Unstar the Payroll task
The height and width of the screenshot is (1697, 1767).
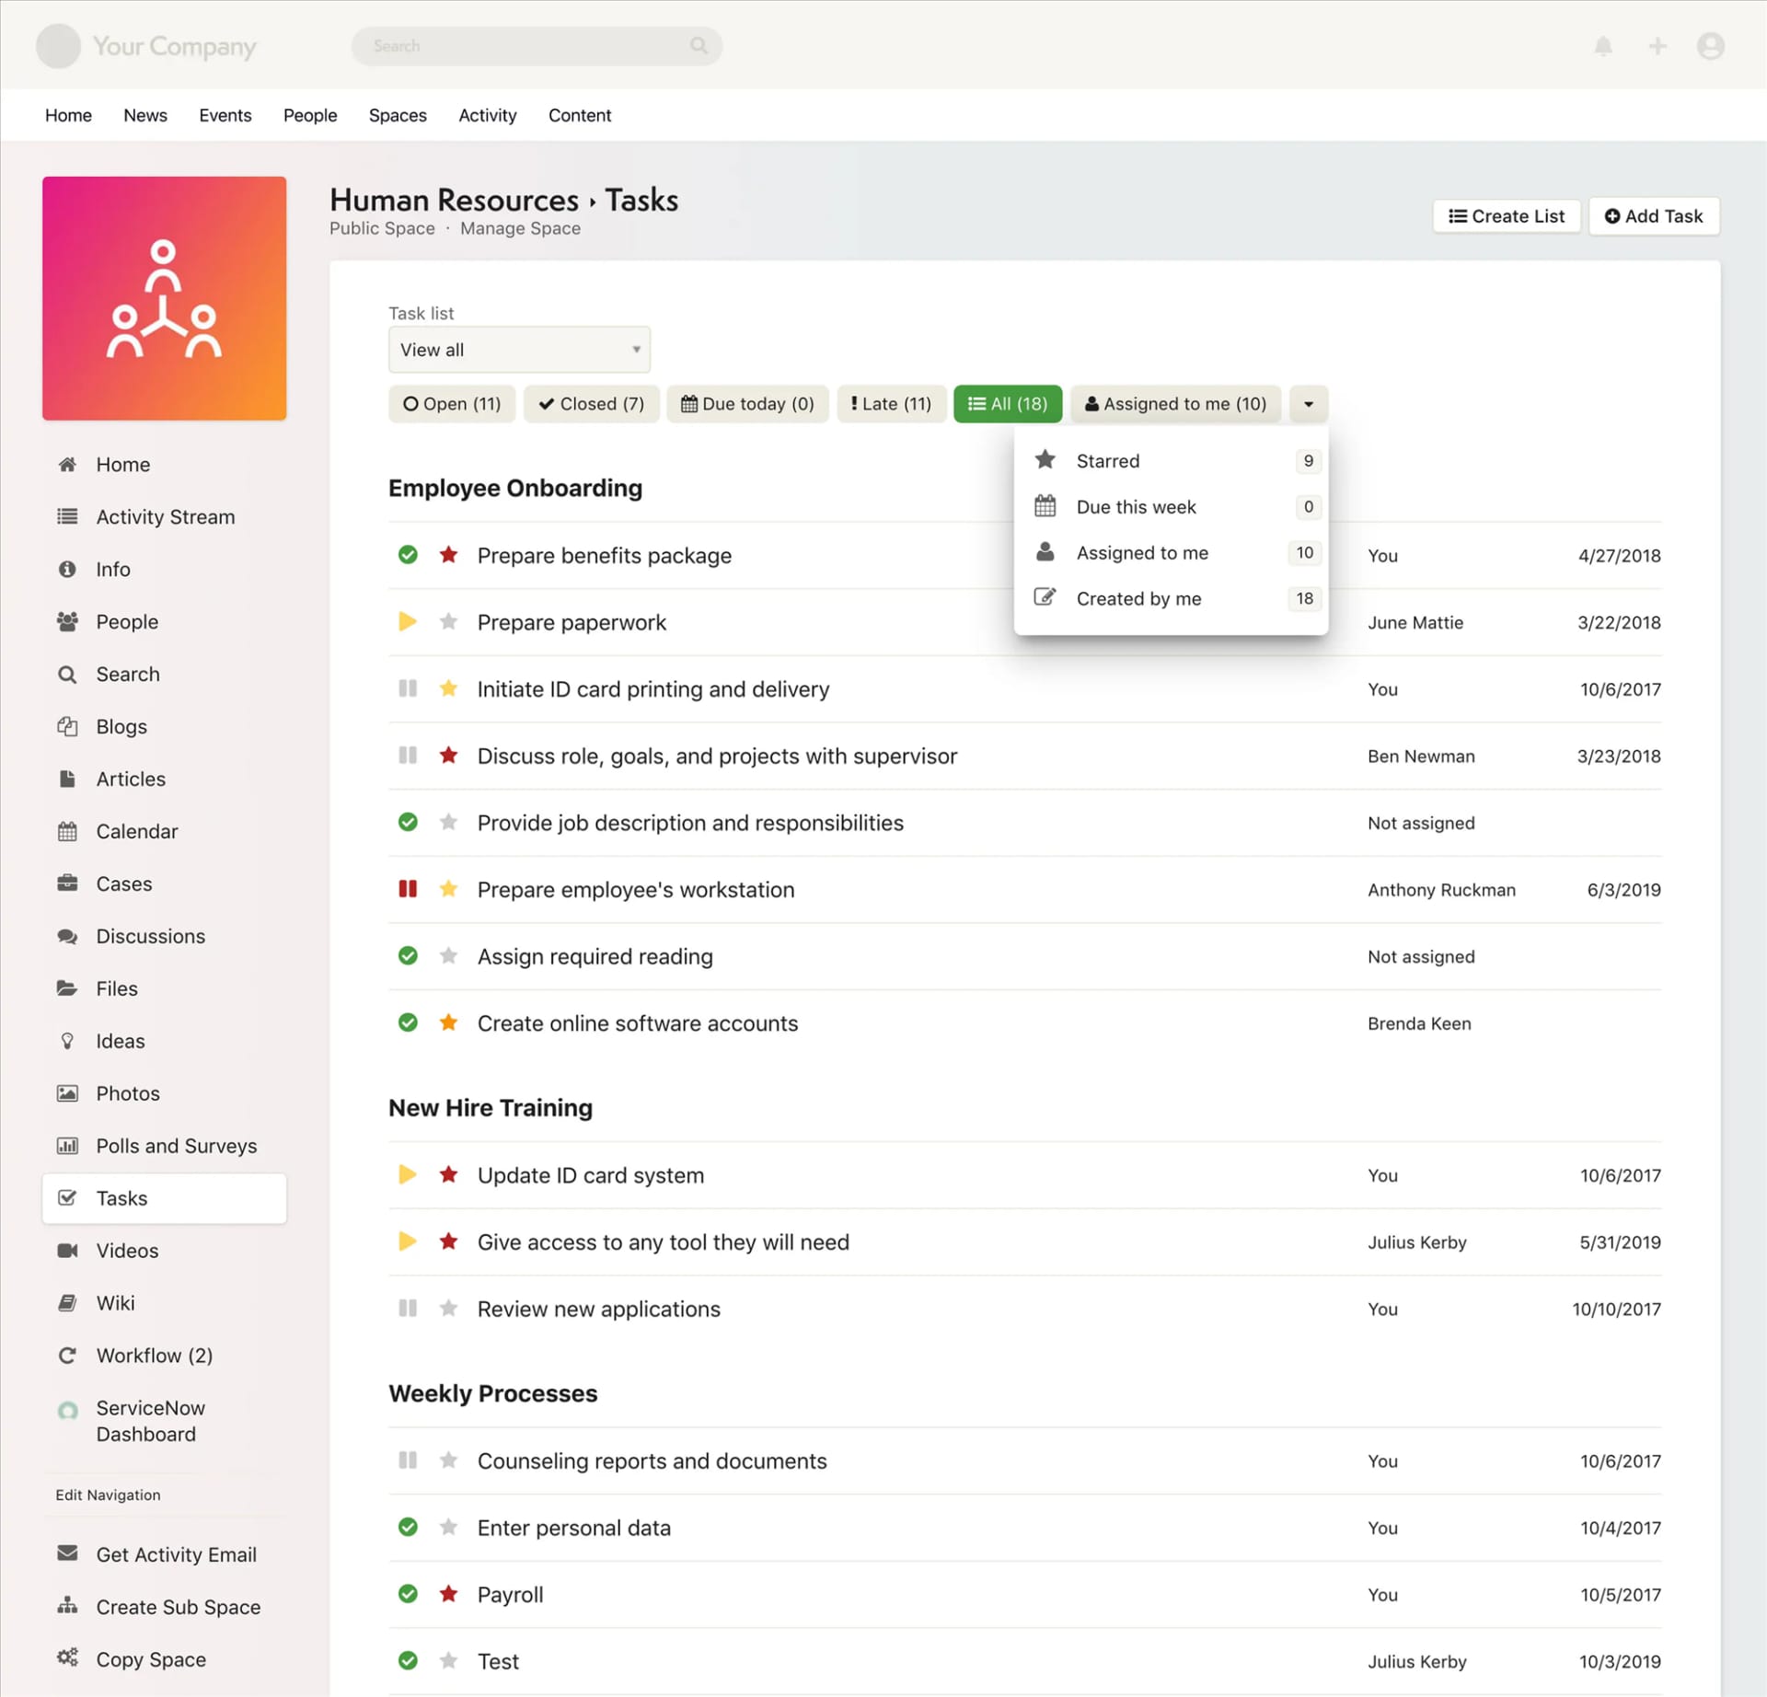click(x=449, y=1593)
